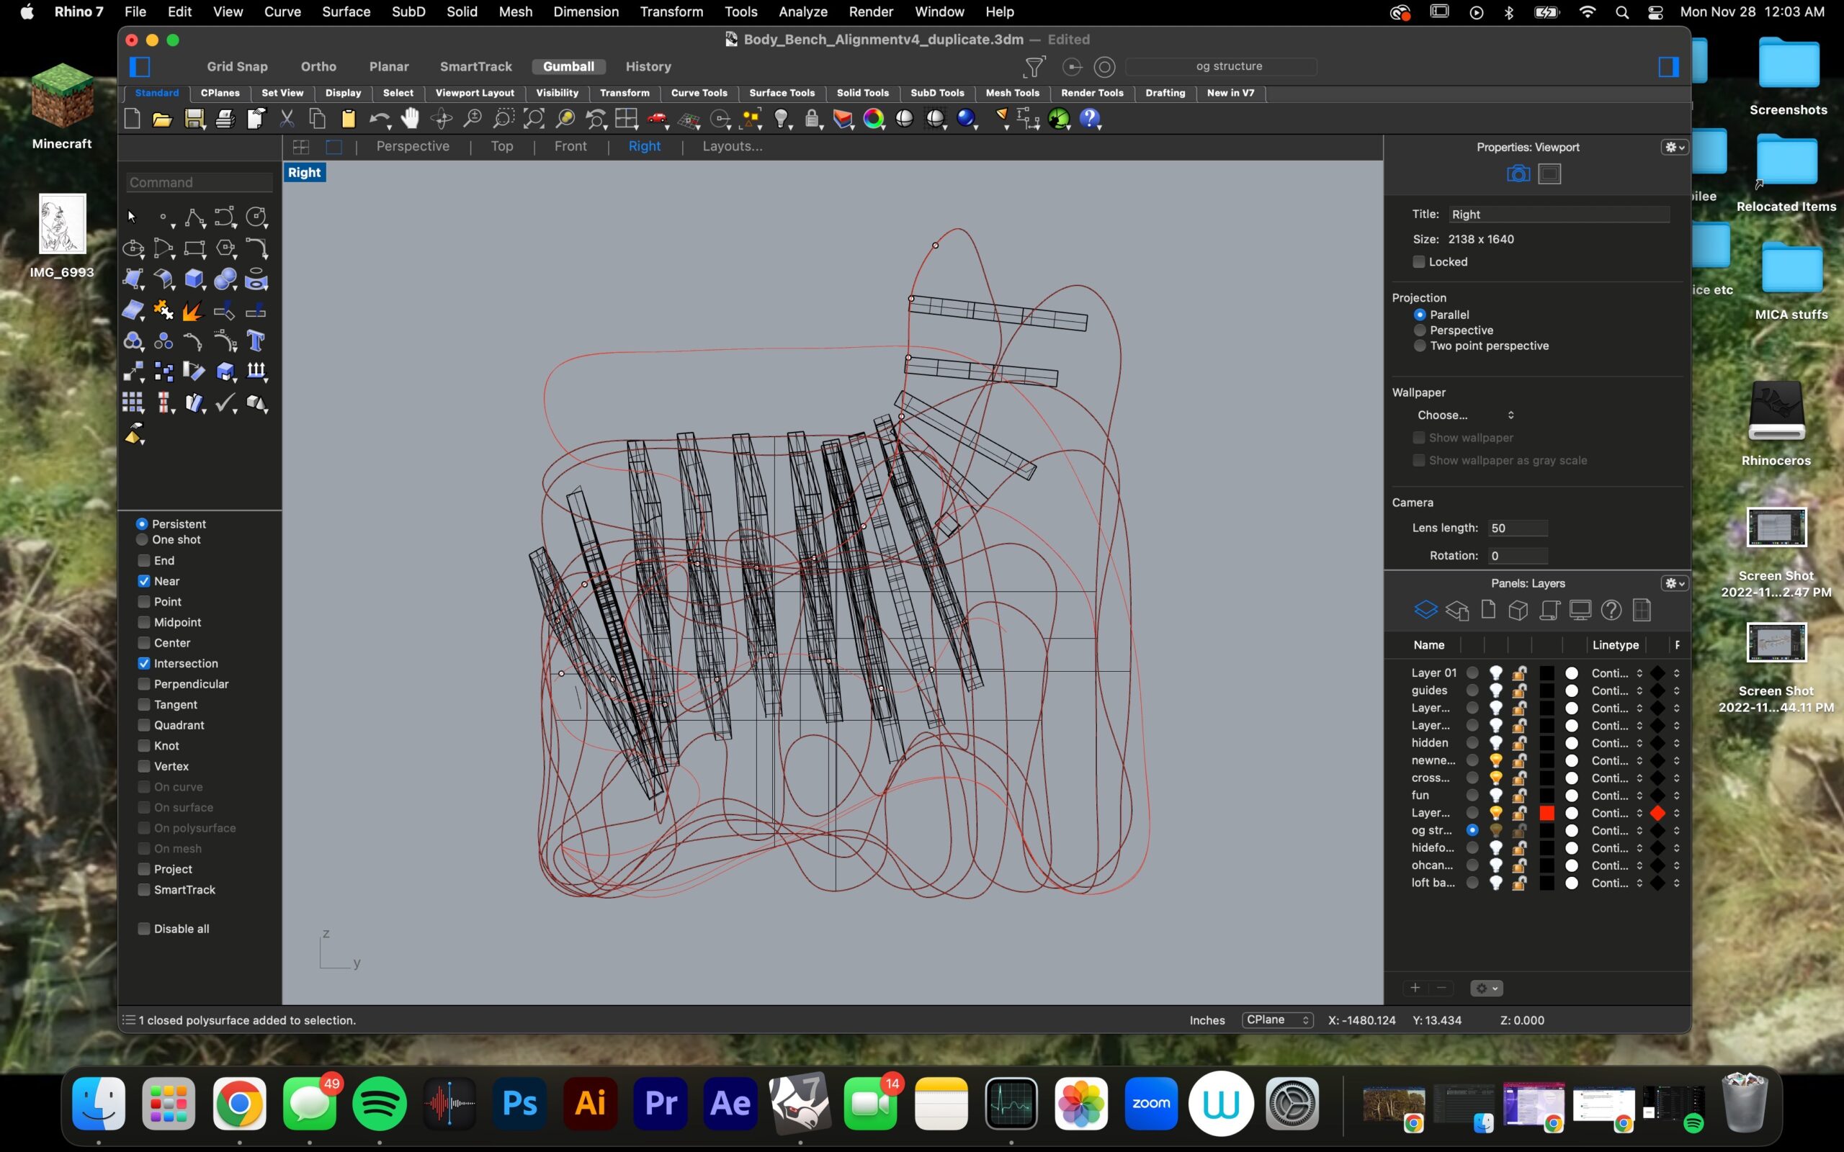Enable the Midpoint object snap
This screenshot has width=1844, height=1152.
pyautogui.click(x=144, y=623)
